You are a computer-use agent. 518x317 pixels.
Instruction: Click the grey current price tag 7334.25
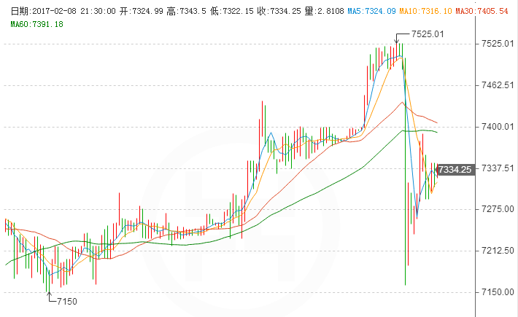coord(456,169)
